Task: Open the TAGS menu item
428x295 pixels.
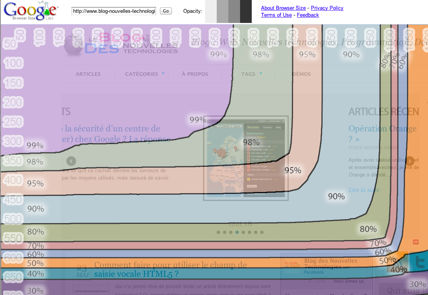Action: [x=248, y=74]
